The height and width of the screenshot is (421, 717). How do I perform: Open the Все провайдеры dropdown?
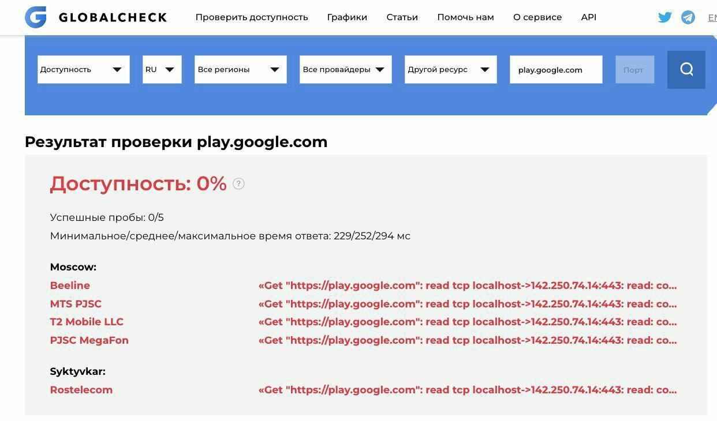tap(345, 69)
